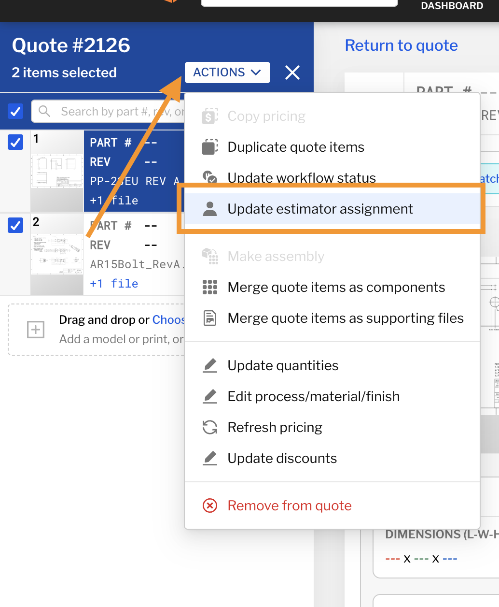Screen dimensions: 499x607
Task: Uncheck the checkbox for item 2
Action: click(15, 225)
